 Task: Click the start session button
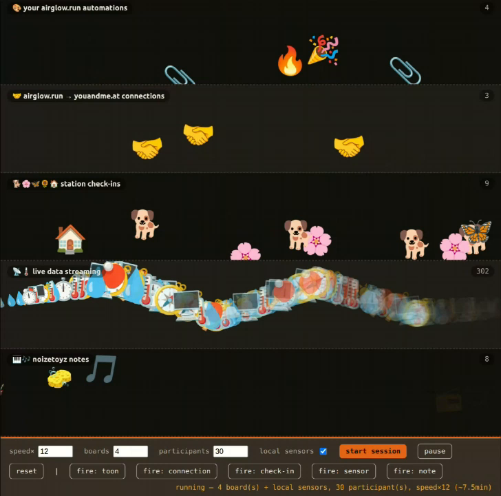(372, 451)
